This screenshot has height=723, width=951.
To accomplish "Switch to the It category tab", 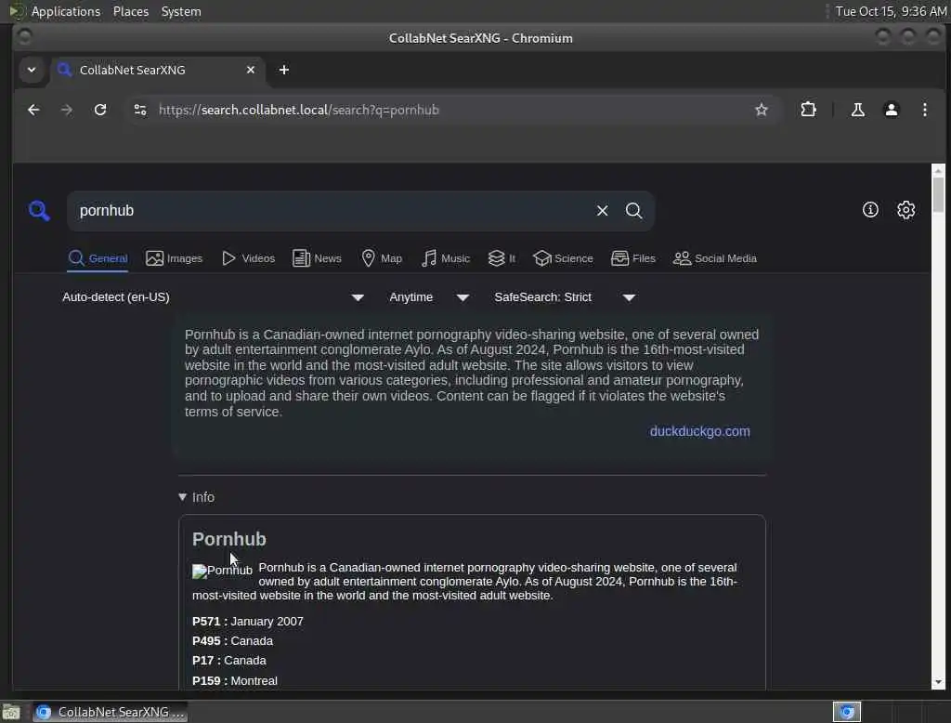I will (x=502, y=258).
